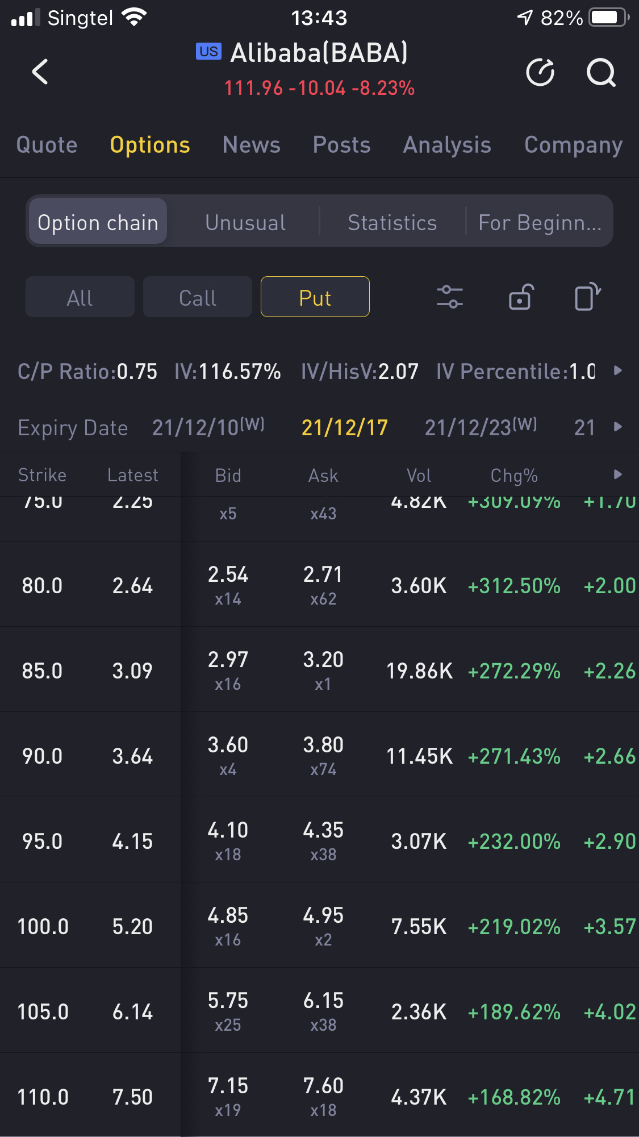Switch to Analysis tab
This screenshot has width=639, height=1137.
pos(447,145)
